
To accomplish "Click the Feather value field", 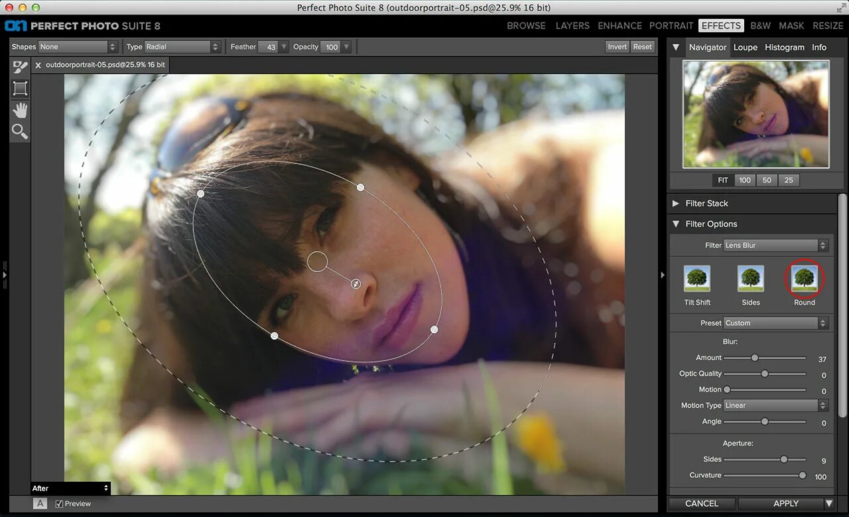I will click(x=269, y=47).
